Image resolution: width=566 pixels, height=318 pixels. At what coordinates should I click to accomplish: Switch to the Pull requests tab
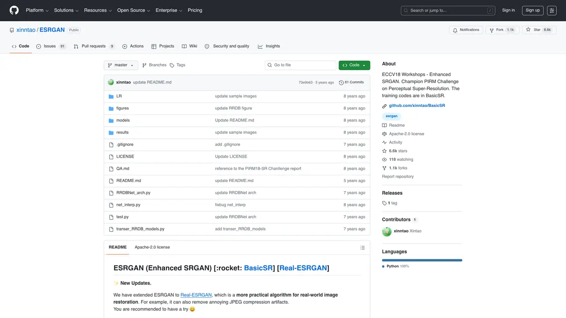(x=94, y=46)
